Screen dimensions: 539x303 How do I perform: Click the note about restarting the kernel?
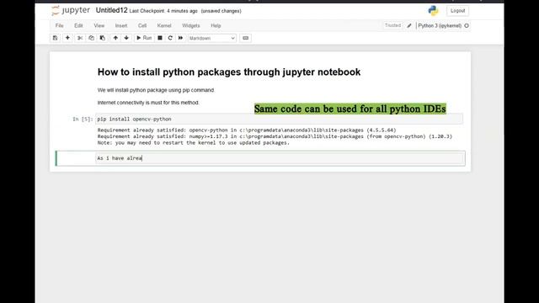(194, 142)
